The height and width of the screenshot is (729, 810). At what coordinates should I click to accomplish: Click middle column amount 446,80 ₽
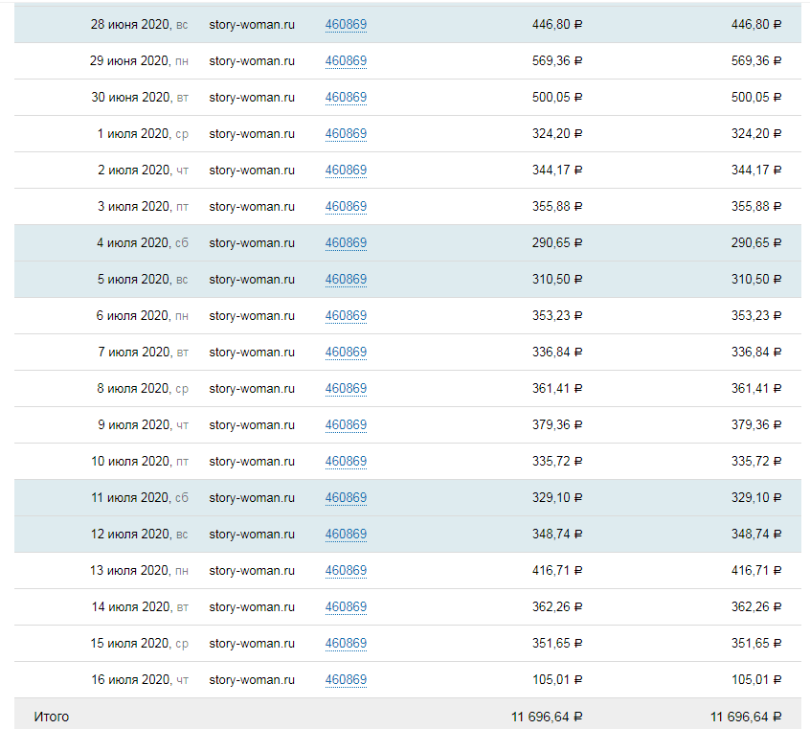point(557,24)
